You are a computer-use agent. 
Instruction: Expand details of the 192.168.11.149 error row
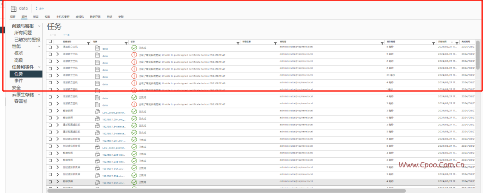coord(58,82)
